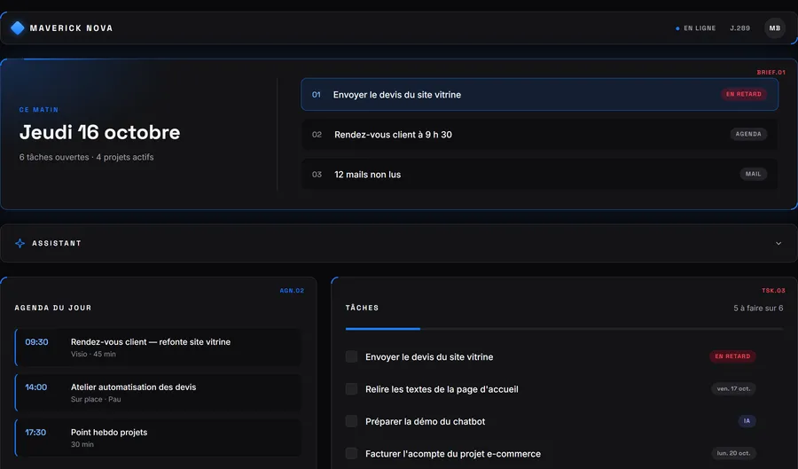Viewport: 798px width, 469px height.
Task: Click the 'lun. 20 oct.' due date tag
Action: pos(733,453)
